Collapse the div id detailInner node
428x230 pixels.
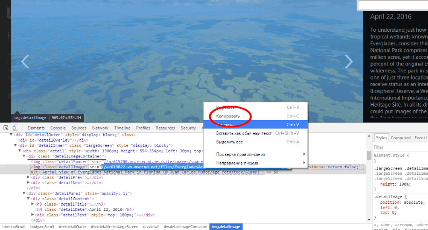(15, 145)
